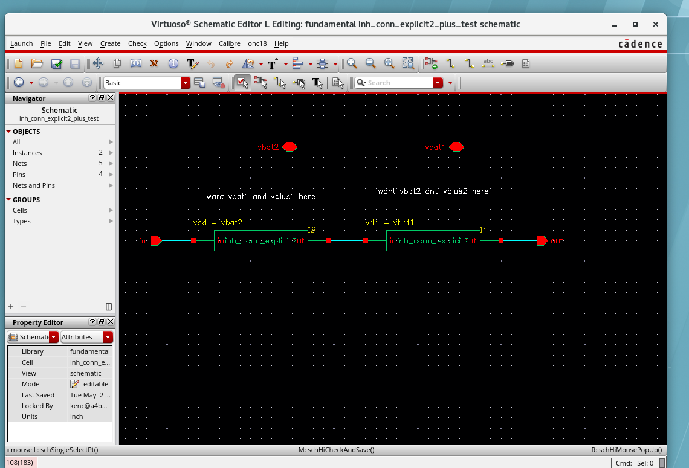Select instance I0 inh_conn_explicit2 block

click(261, 240)
